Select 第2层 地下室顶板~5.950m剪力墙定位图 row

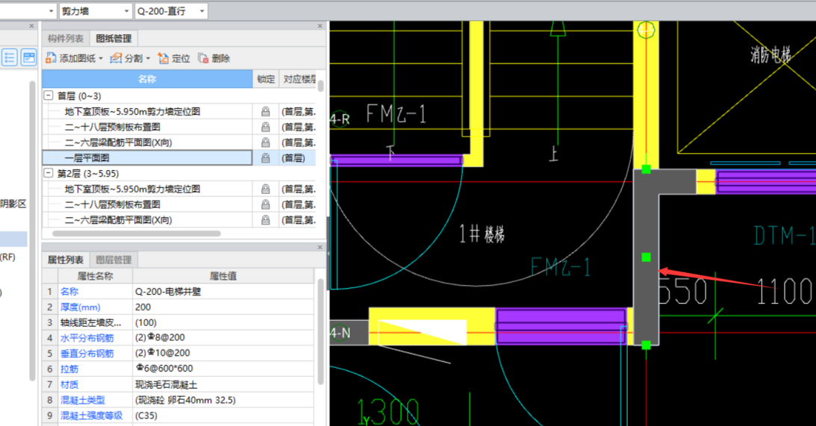pos(147,189)
